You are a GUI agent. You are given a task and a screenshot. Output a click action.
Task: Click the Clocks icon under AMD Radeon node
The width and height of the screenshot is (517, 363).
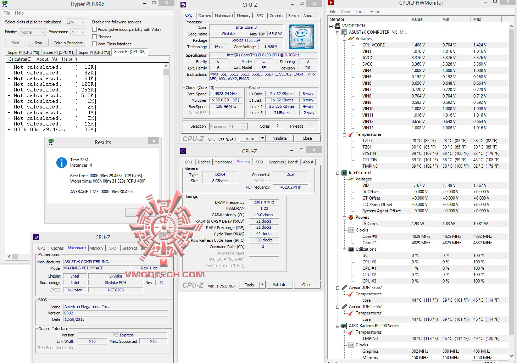point(351,345)
